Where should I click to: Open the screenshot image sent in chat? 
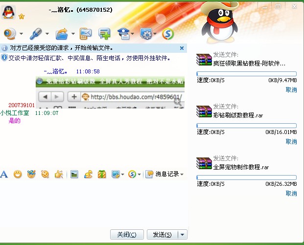click(x=110, y=92)
